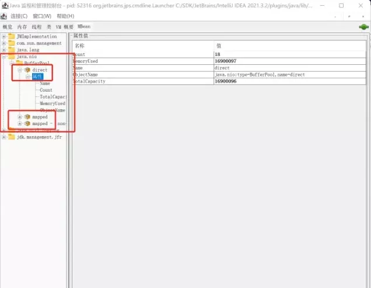Select the jdk.management.jfr tree label
Image resolution: width=371 pixels, height=288 pixels.
[x=39, y=137]
